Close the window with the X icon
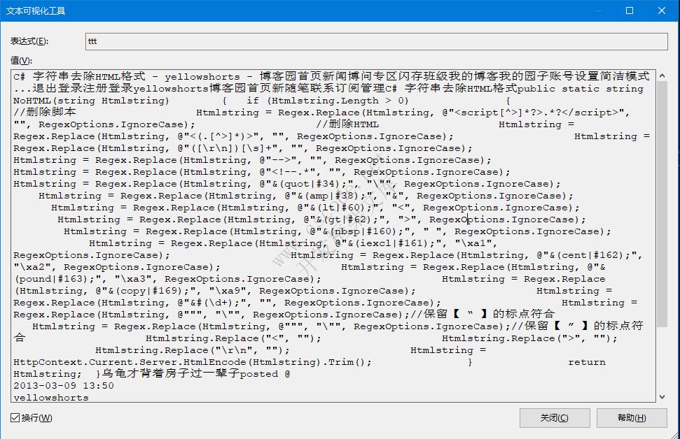 [662, 10]
